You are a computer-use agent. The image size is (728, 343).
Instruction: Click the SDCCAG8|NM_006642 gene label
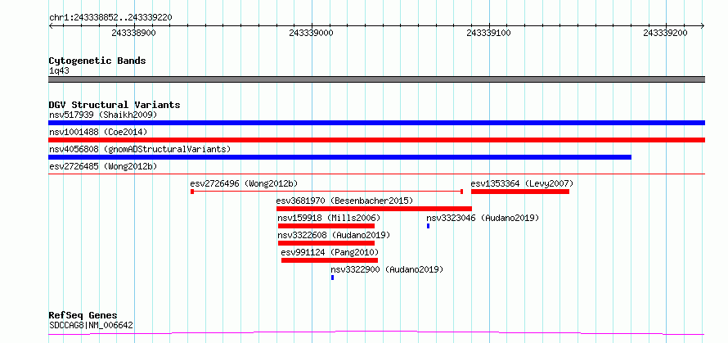[x=91, y=325]
